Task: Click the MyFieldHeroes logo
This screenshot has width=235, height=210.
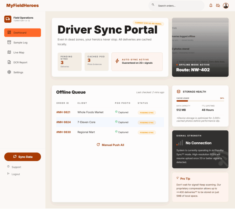Action: pyautogui.click(x=22, y=6)
